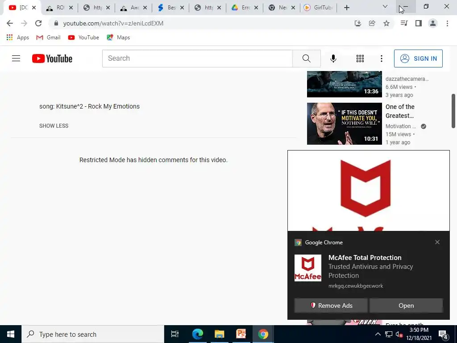The height and width of the screenshot is (343, 457).
Task: Dismiss the Google Chrome notification
Action: click(x=437, y=242)
